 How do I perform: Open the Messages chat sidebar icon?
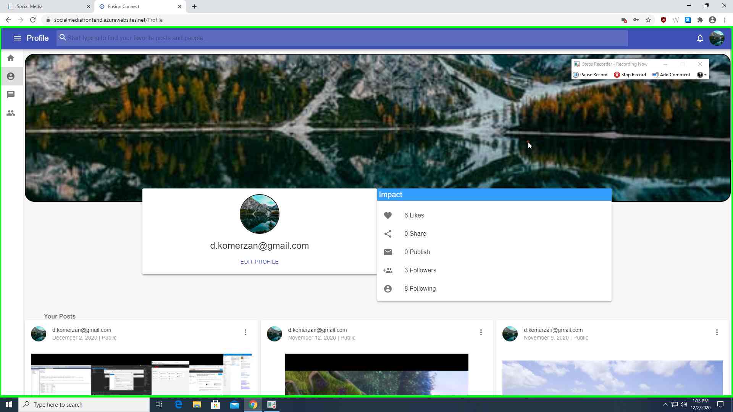[x=11, y=95]
